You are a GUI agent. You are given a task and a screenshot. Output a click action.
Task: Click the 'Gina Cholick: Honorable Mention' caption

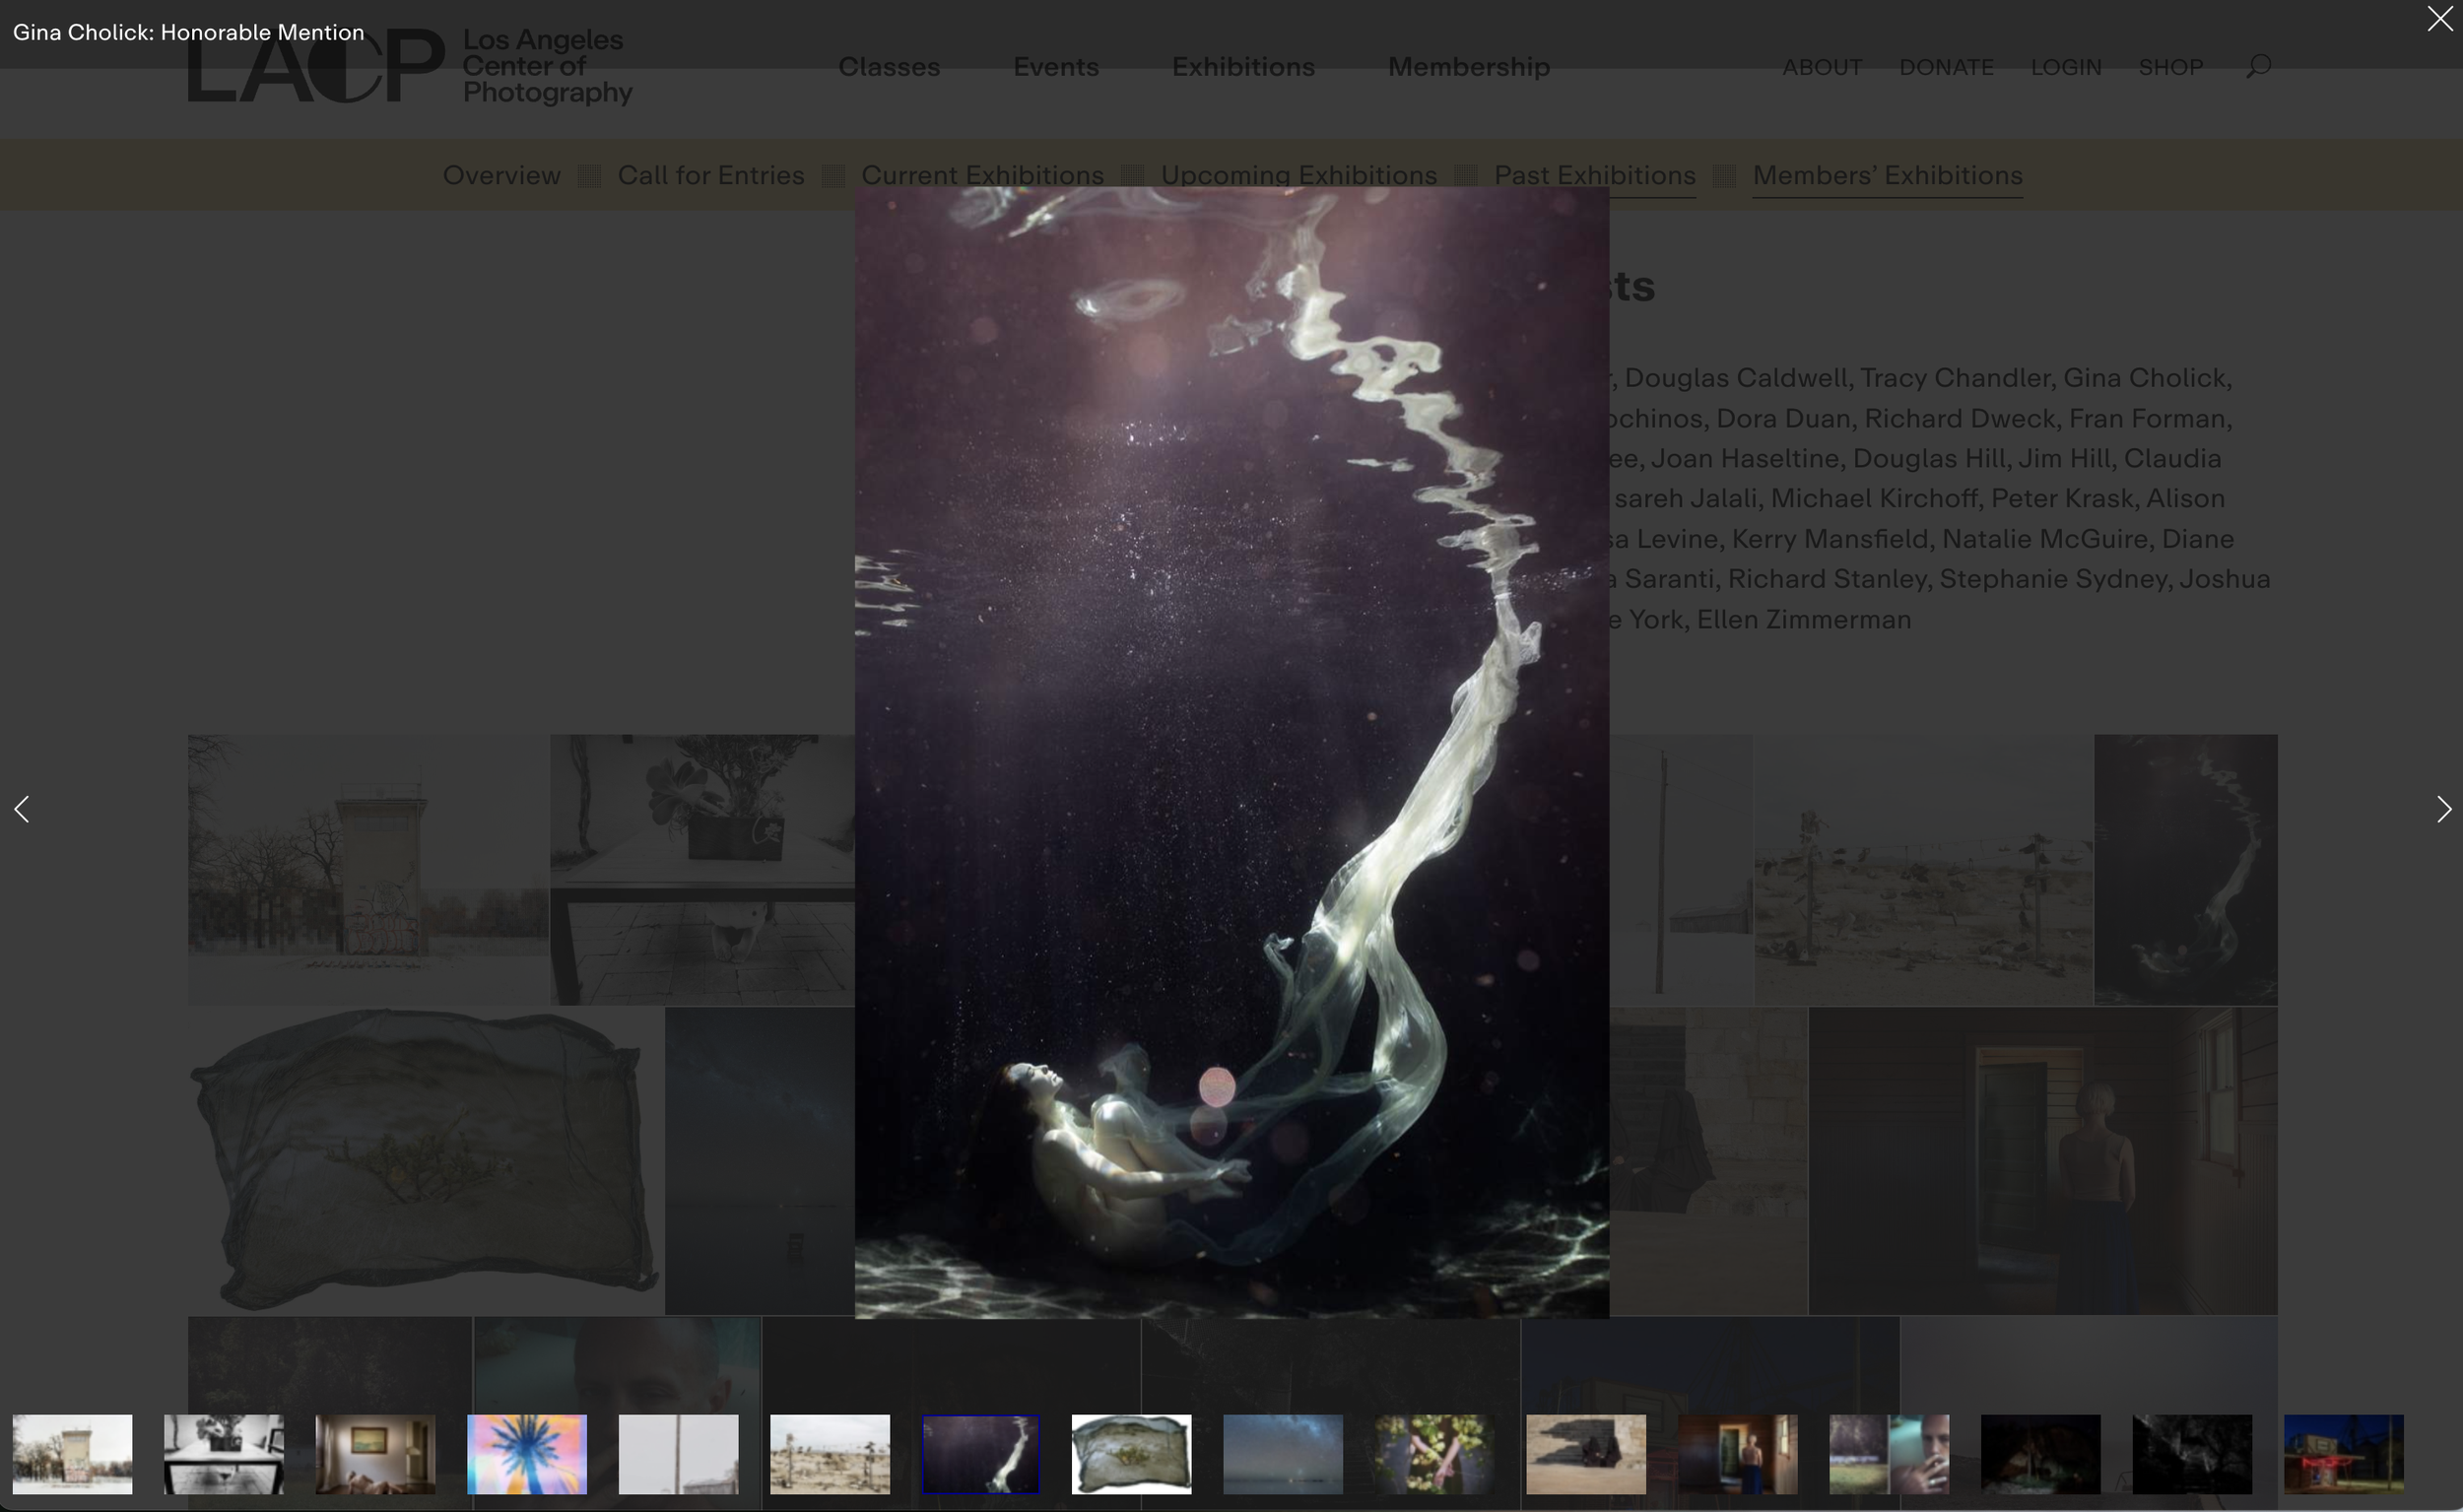click(x=188, y=32)
